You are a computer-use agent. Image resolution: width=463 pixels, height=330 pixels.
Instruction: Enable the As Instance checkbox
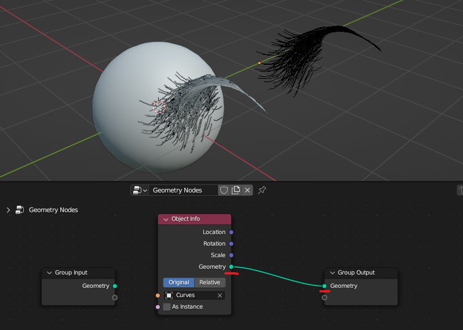coord(167,307)
